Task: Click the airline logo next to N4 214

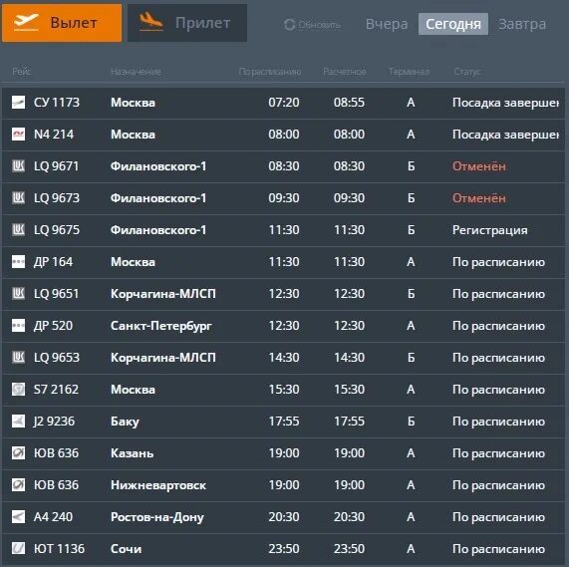Action: [x=18, y=135]
